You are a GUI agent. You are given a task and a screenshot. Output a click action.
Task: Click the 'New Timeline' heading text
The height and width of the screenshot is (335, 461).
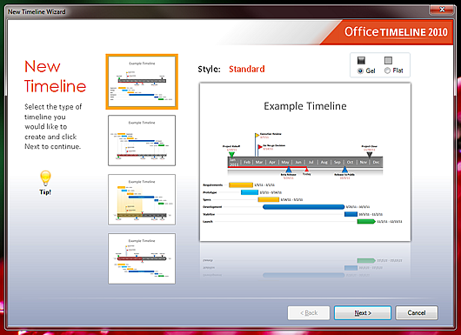(x=55, y=77)
